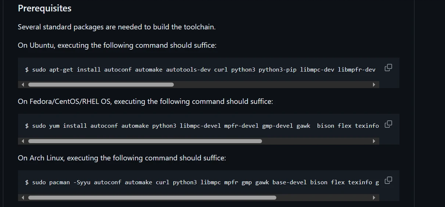Copy the Ubuntu apt-get install command

[x=388, y=68]
